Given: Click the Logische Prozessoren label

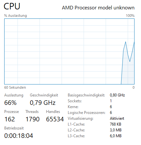Looking at the screenshot, I should click(x=87, y=113).
